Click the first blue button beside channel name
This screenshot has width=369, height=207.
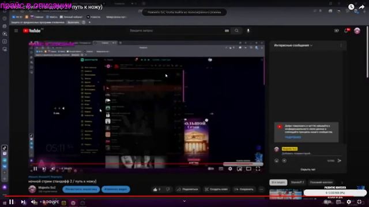81,189
